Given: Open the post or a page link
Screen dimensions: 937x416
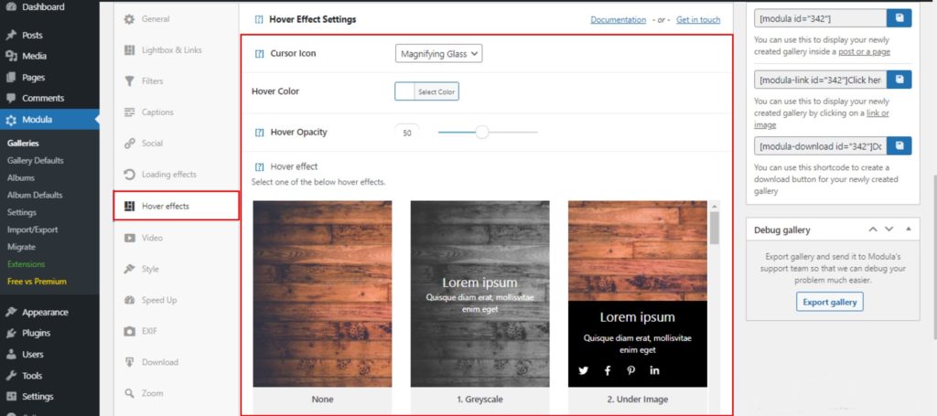Looking at the screenshot, I should click(x=864, y=52).
